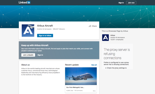Viewport: 155px width, 94px height.
Task: Click the proxy server error heading
Action: pos(117,54)
